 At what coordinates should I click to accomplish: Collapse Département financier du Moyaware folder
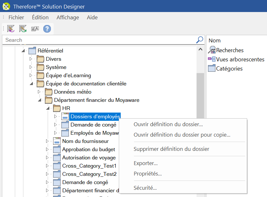[x=40, y=100]
